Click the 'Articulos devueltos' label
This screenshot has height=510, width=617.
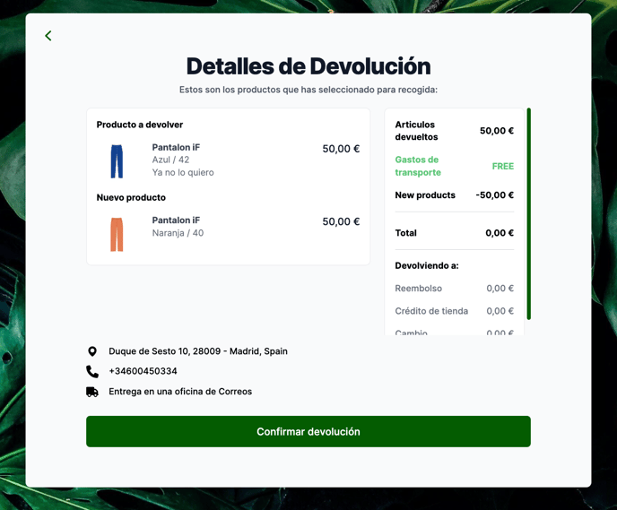(x=416, y=131)
